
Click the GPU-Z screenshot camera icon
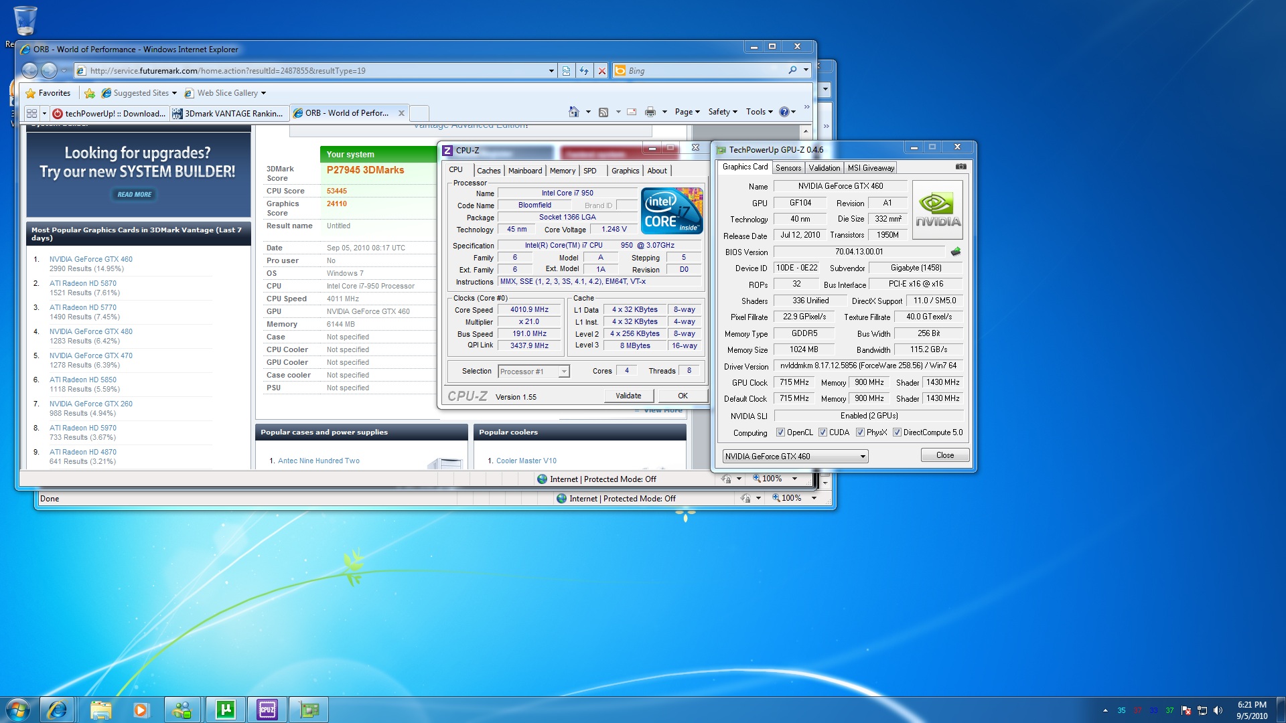click(x=960, y=167)
